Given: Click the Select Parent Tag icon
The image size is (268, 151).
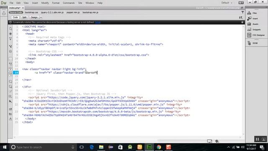Looking at the screenshot, I should point(10,46).
